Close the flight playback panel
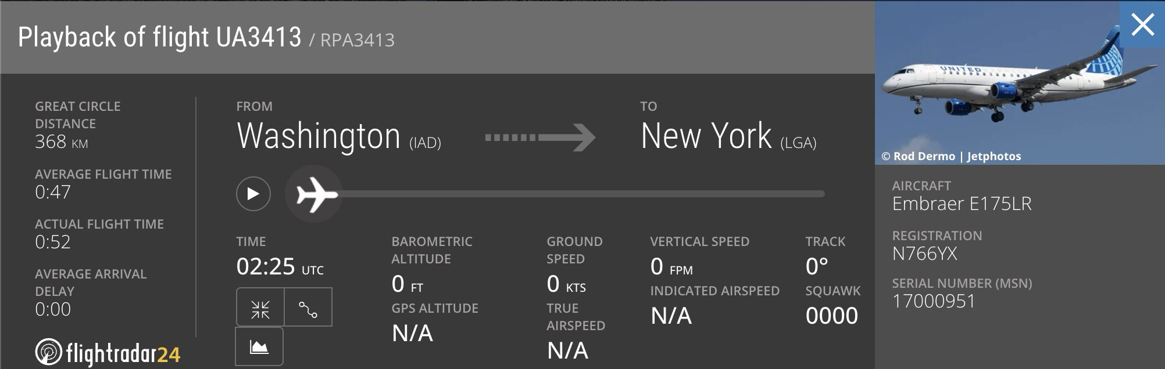 pos(1142,25)
